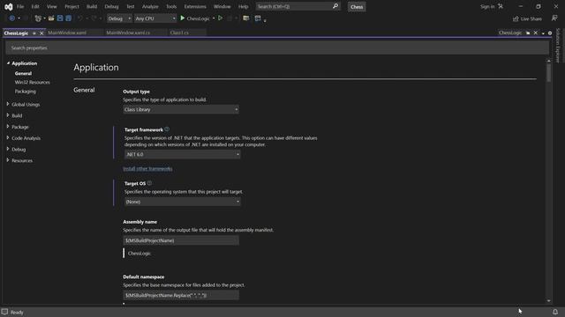The height and width of the screenshot is (317, 565).
Task: Pin the ChessLogic tab
Action: [34, 33]
